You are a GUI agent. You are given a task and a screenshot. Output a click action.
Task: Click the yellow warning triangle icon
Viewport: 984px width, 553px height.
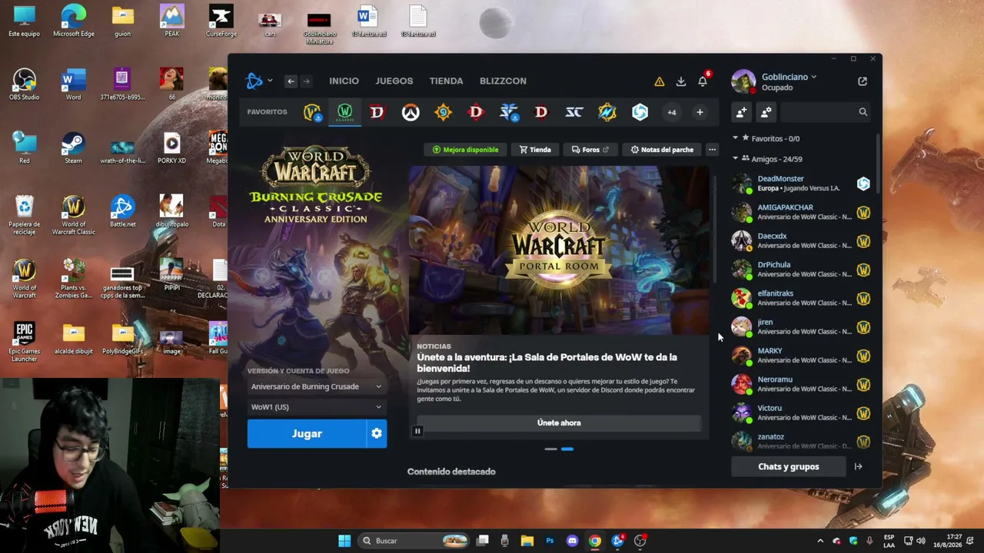(659, 81)
